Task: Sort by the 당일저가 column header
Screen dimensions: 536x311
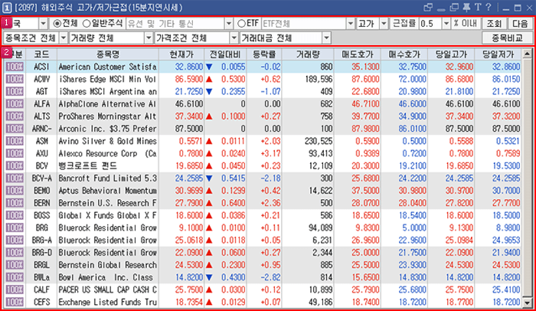Action: pos(498,54)
